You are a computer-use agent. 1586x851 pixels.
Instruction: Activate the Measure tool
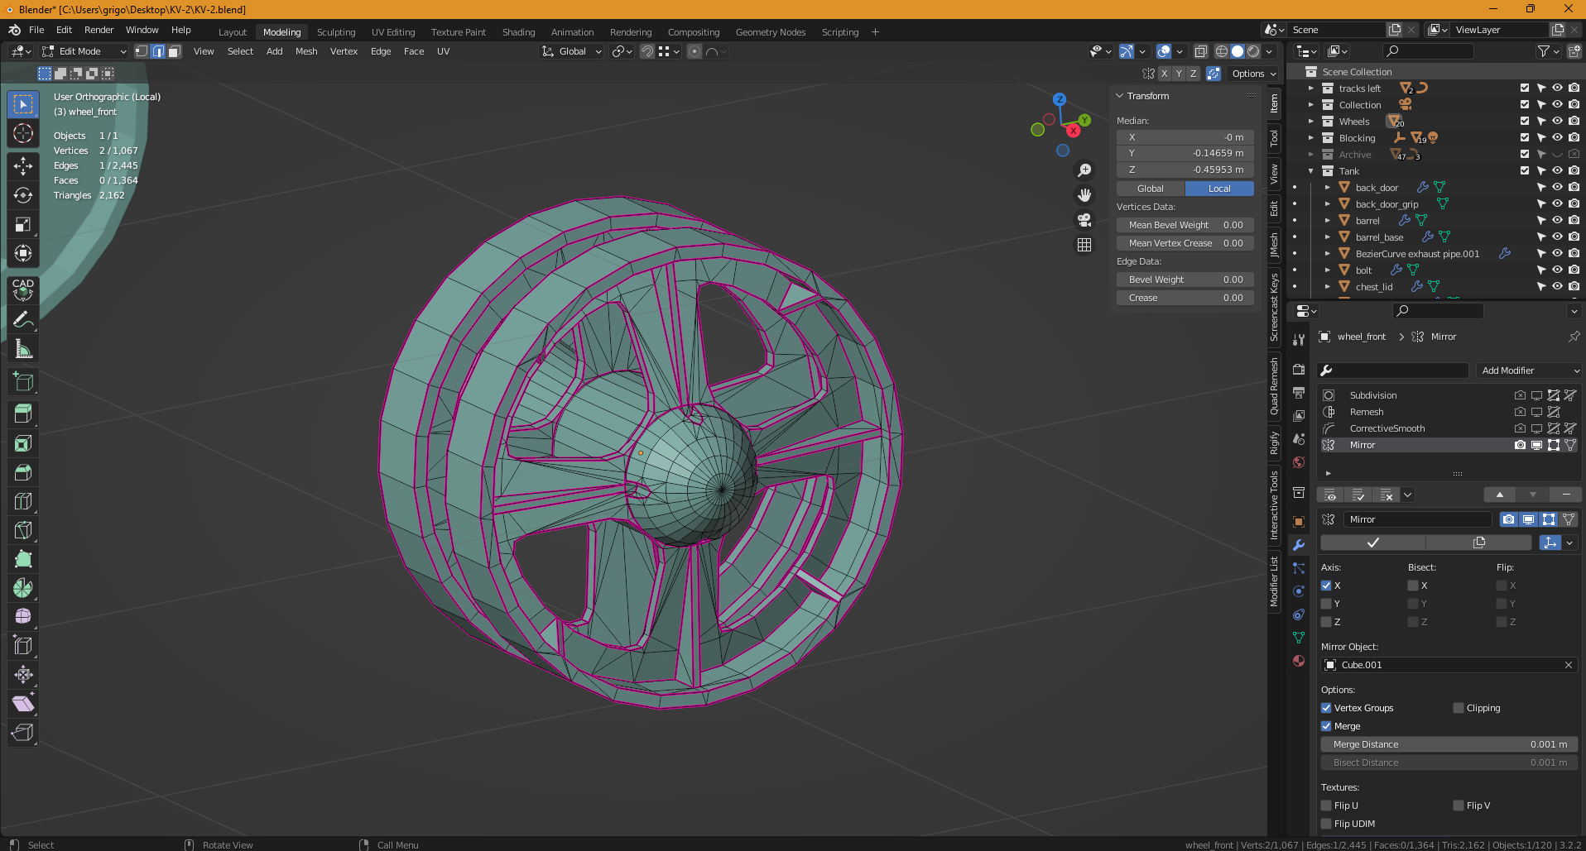pos(23,349)
